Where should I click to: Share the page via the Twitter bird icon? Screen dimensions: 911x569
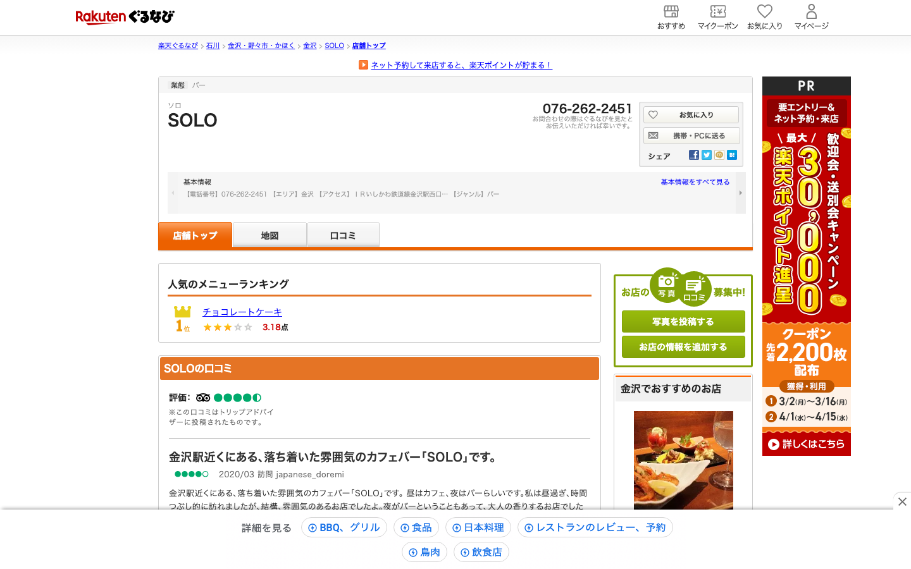point(706,154)
